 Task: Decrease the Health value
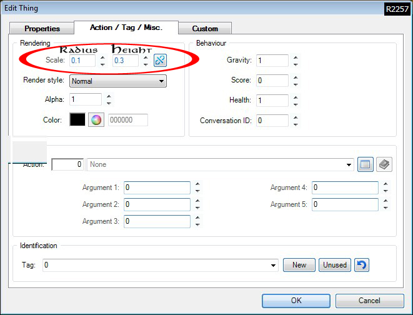click(x=296, y=104)
